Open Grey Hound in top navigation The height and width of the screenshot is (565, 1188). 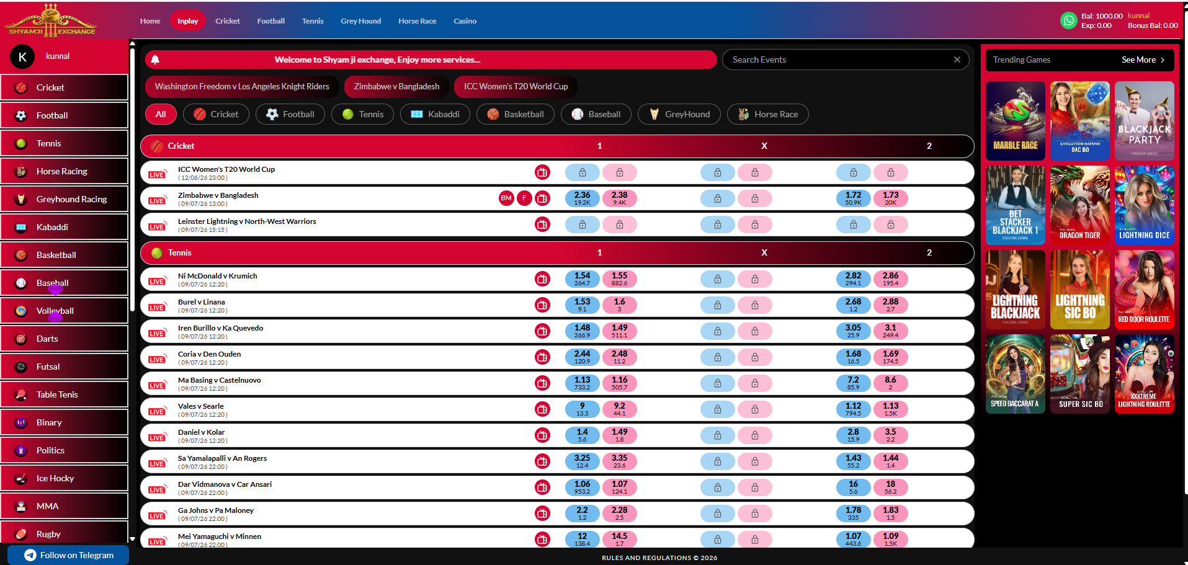360,21
